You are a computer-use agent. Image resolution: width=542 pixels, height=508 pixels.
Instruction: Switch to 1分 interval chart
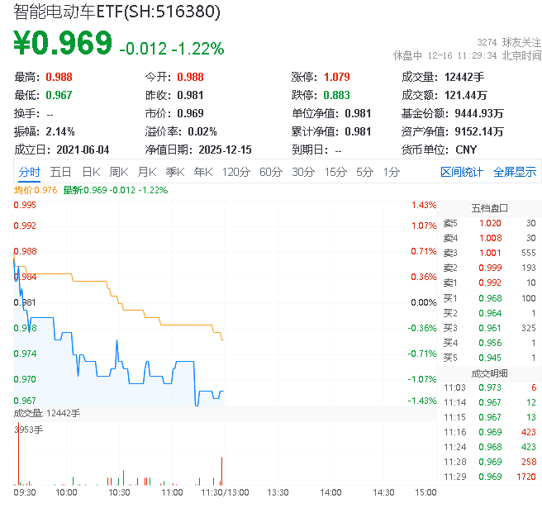point(391,172)
